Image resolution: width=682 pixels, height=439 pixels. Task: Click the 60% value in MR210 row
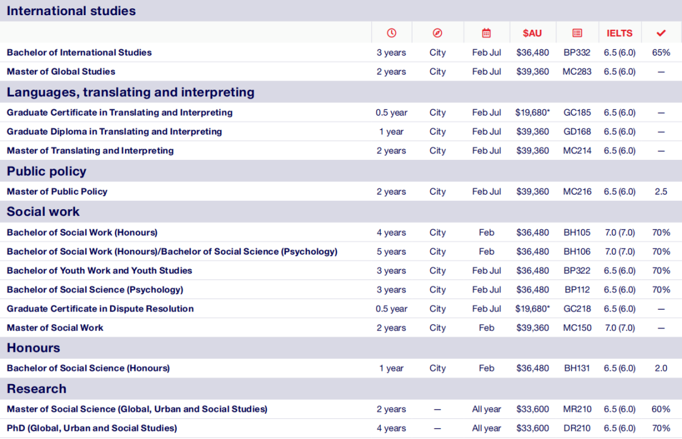coord(661,409)
